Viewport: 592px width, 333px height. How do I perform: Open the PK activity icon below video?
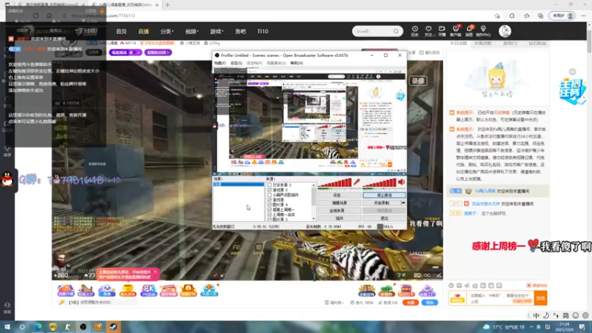point(149,290)
